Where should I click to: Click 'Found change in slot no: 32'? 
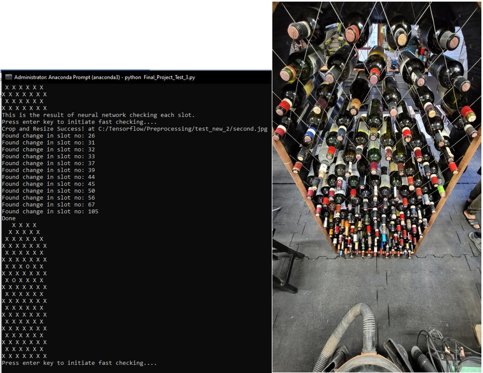click(48, 149)
